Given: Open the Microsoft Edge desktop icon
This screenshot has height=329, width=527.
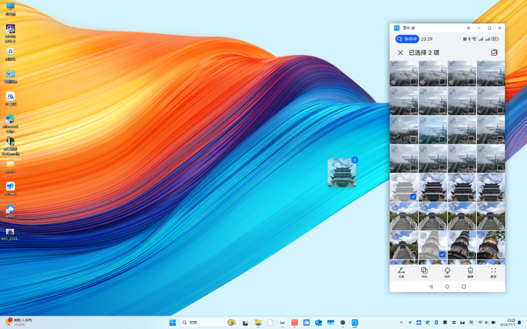Looking at the screenshot, I should 11,123.
